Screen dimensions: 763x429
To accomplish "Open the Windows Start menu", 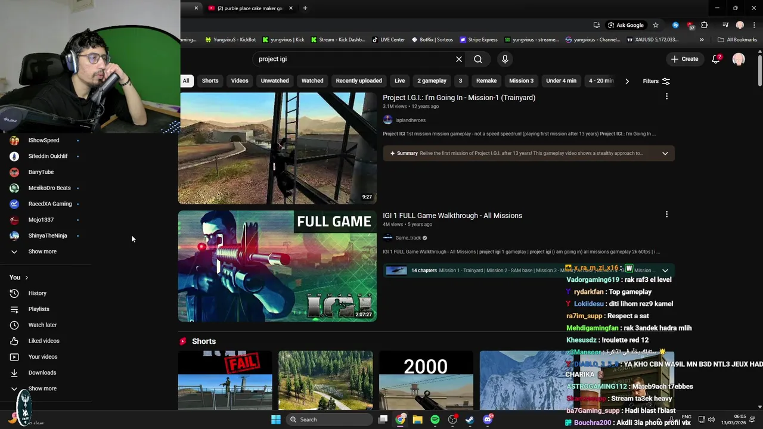I will click(x=276, y=419).
